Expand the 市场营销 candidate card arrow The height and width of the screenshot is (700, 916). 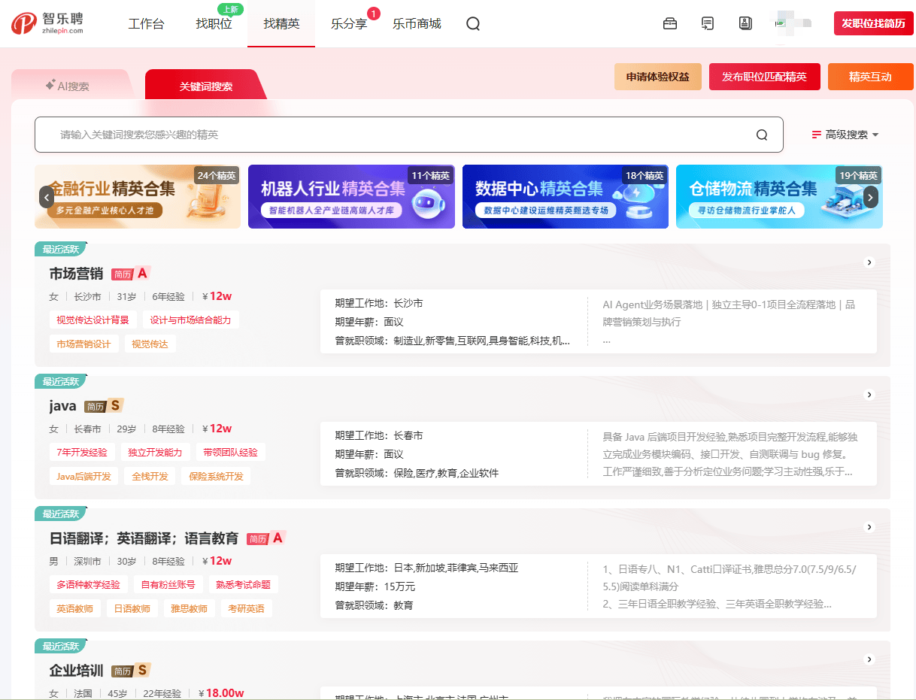869,262
